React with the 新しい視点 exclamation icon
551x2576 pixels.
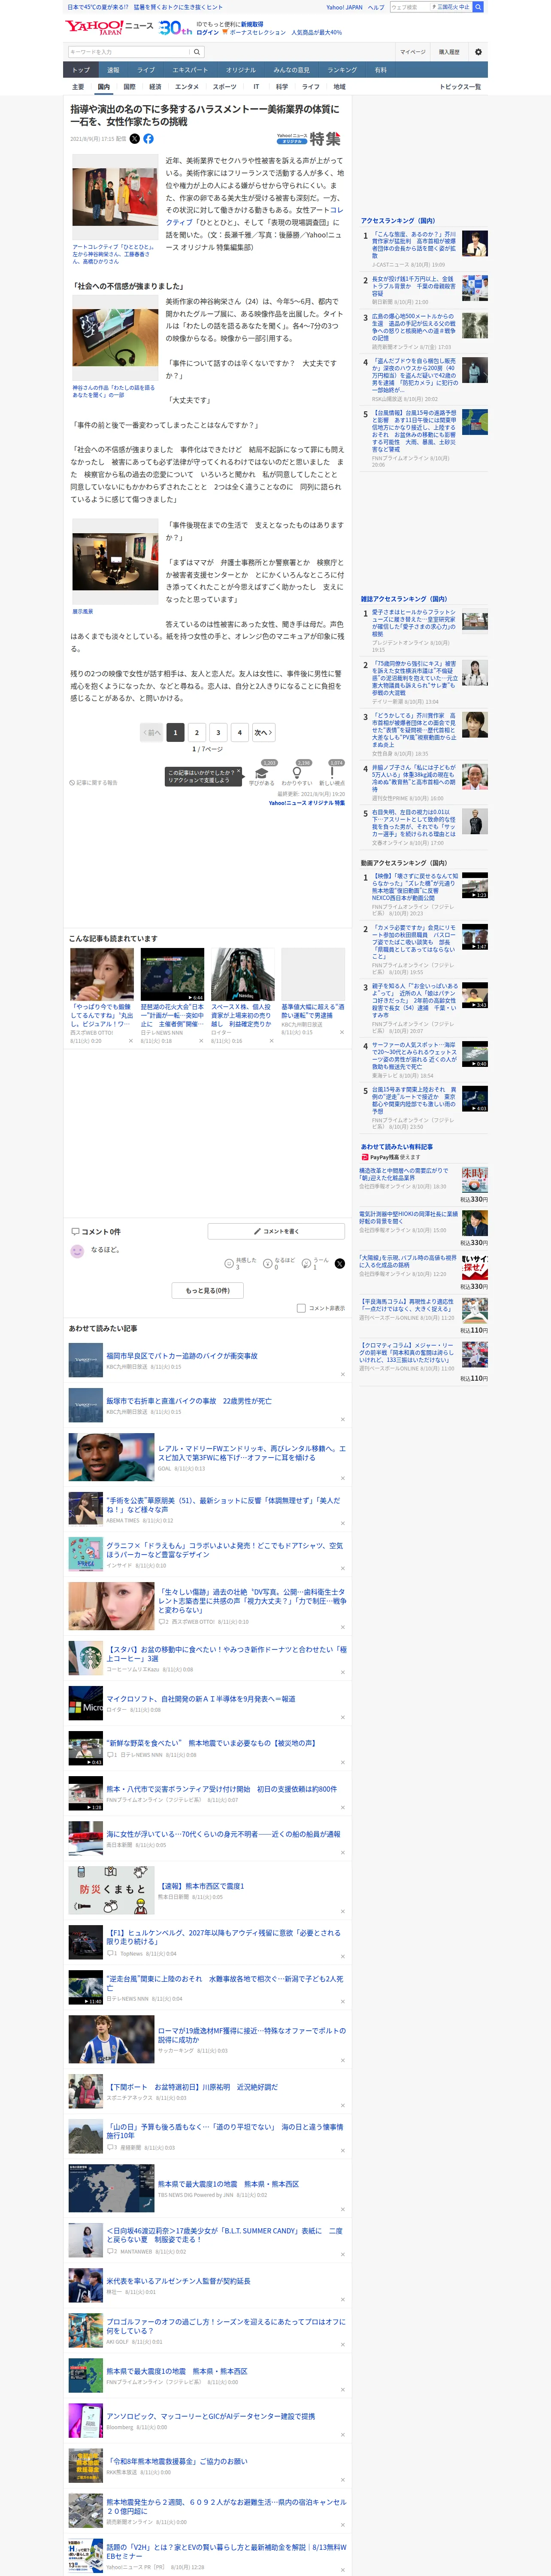pos(332,773)
